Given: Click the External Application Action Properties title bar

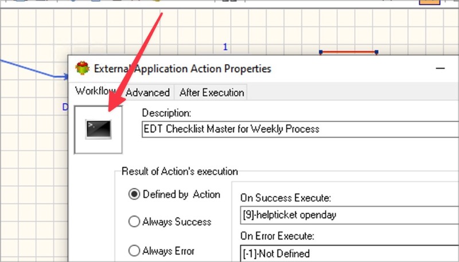Looking at the screenshot, I should pos(263,69).
